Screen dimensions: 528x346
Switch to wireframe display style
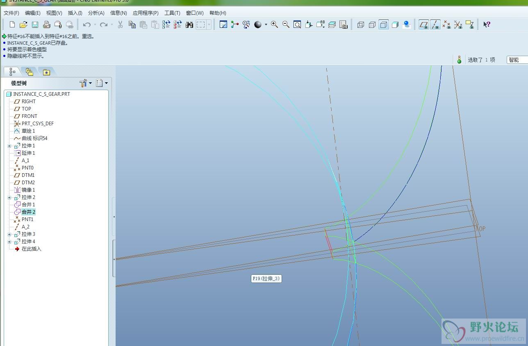pyautogui.click(x=361, y=25)
